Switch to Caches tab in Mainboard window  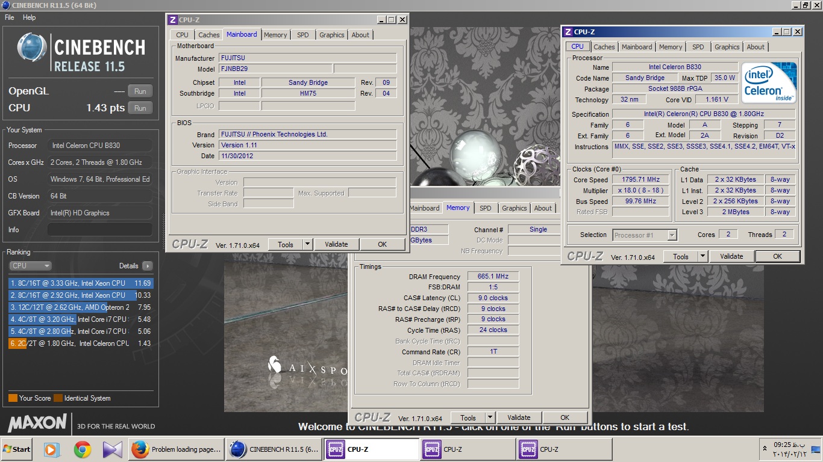[209, 35]
